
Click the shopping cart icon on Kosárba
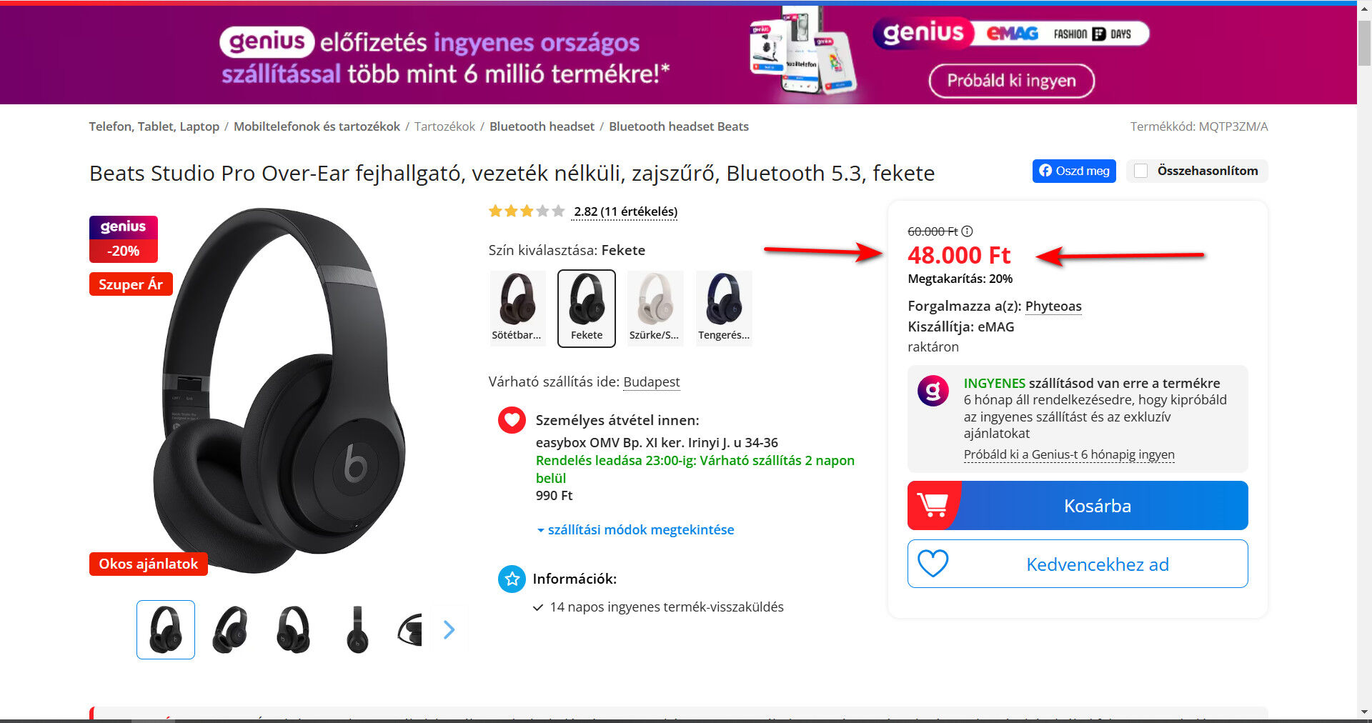933,505
